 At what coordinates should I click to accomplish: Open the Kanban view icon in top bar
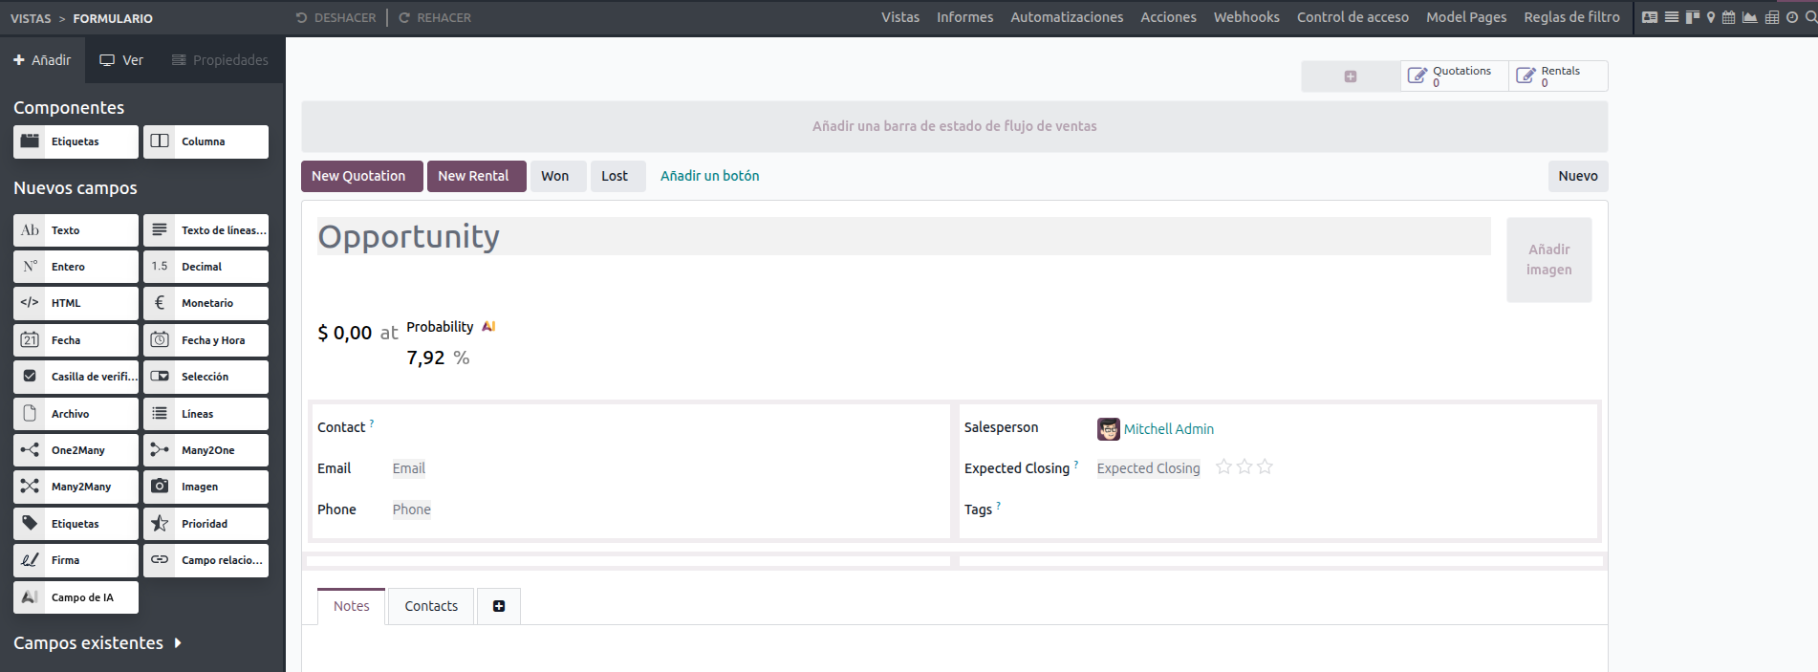pos(1692,17)
